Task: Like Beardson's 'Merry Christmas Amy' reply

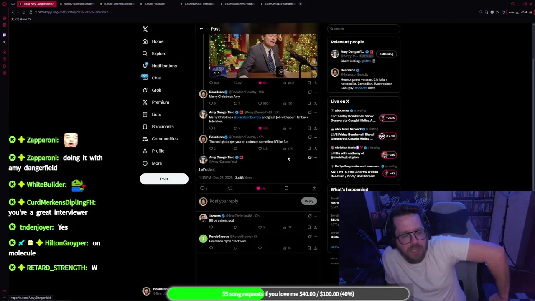Action: (260, 103)
